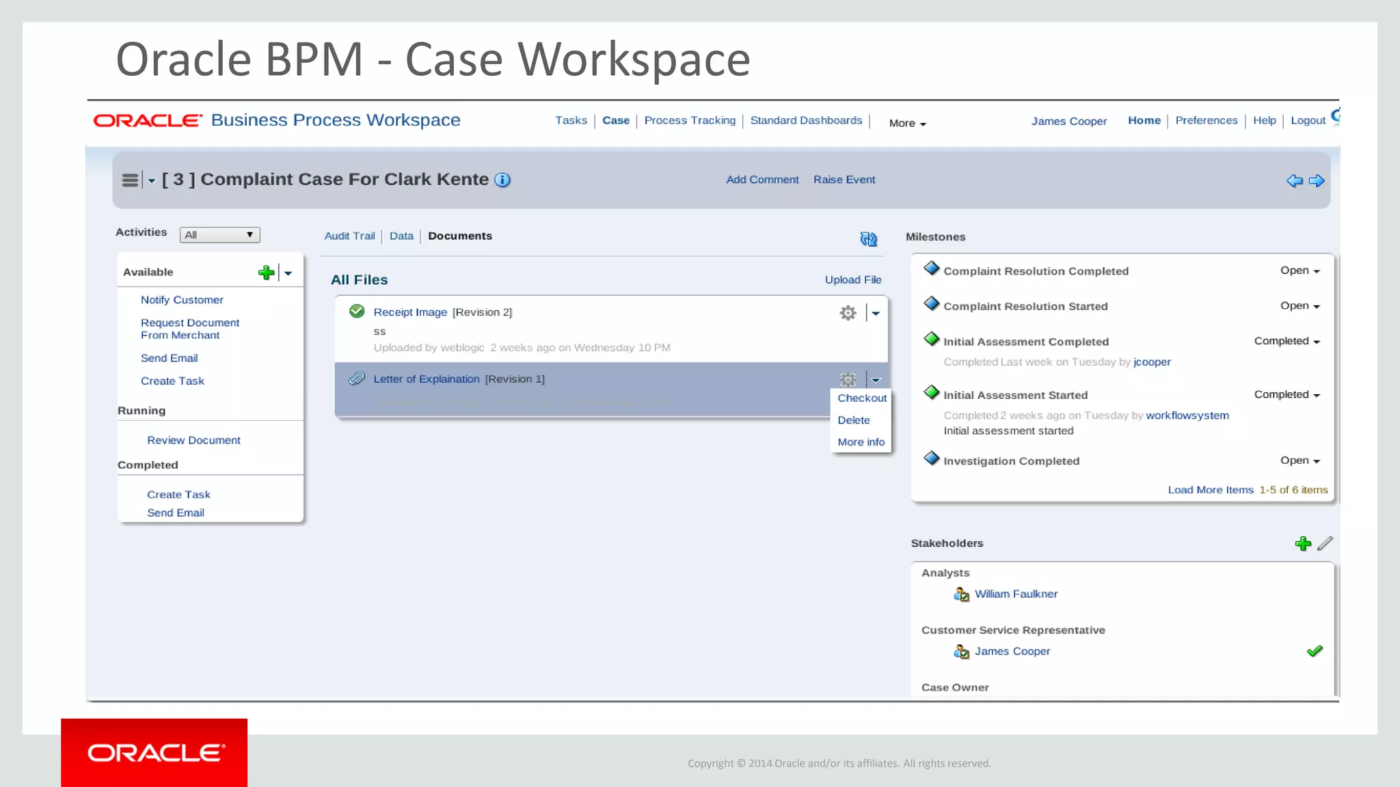Choose Checkout from document menu
The width and height of the screenshot is (1400, 787).
pyautogui.click(x=862, y=398)
